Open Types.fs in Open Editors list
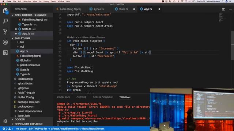234x131 pixels. (x=27, y=24)
